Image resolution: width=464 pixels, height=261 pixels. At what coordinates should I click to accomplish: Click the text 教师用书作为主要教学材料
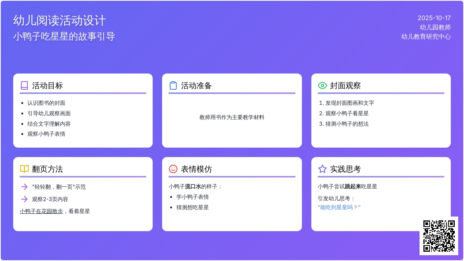click(232, 117)
